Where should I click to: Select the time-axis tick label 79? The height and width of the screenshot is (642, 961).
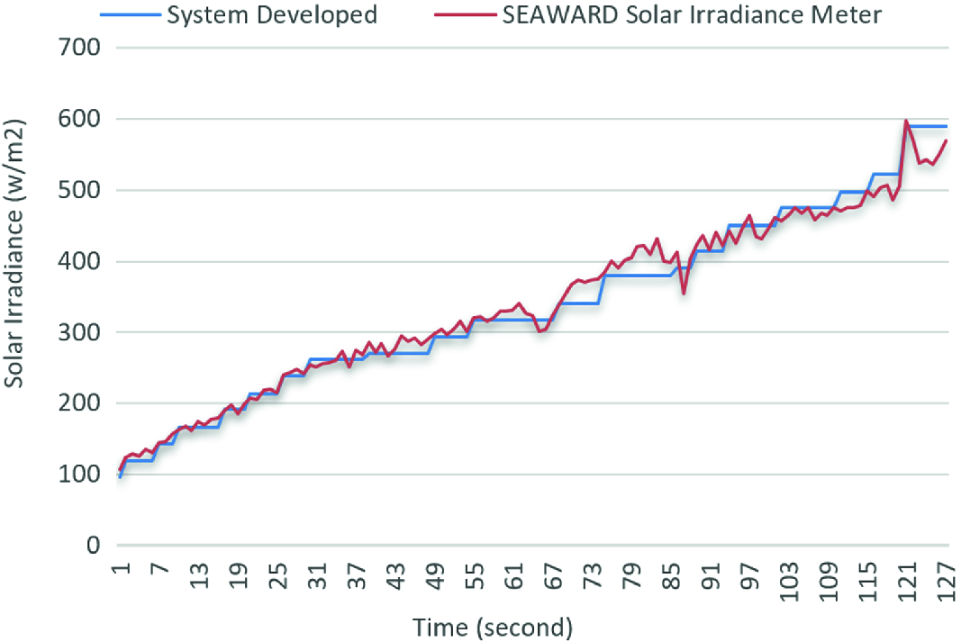pos(631,574)
